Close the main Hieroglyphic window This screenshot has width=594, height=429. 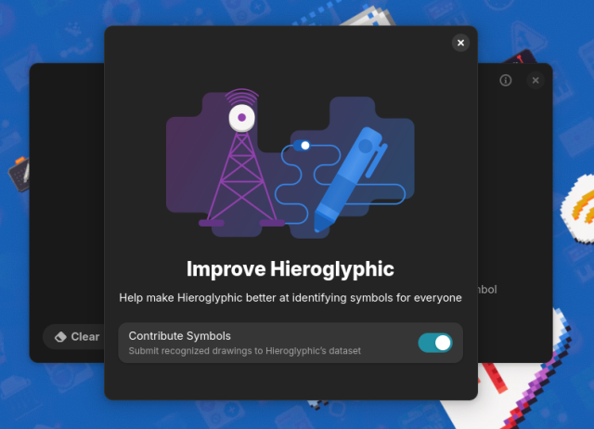tap(535, 81)
